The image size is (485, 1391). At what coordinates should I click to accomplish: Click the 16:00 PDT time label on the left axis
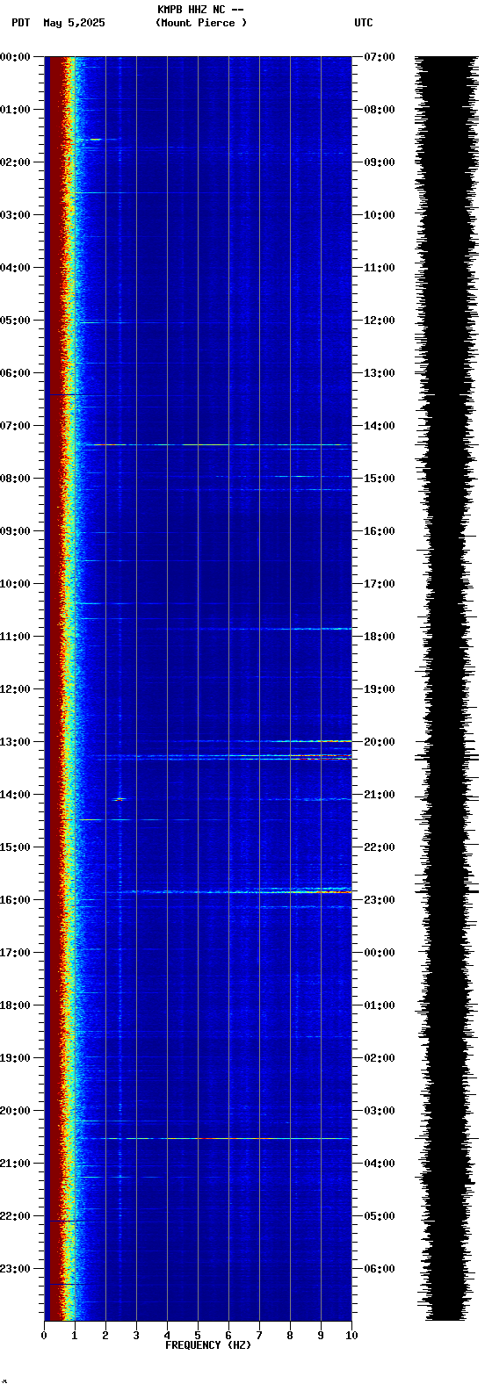[15, 900]
